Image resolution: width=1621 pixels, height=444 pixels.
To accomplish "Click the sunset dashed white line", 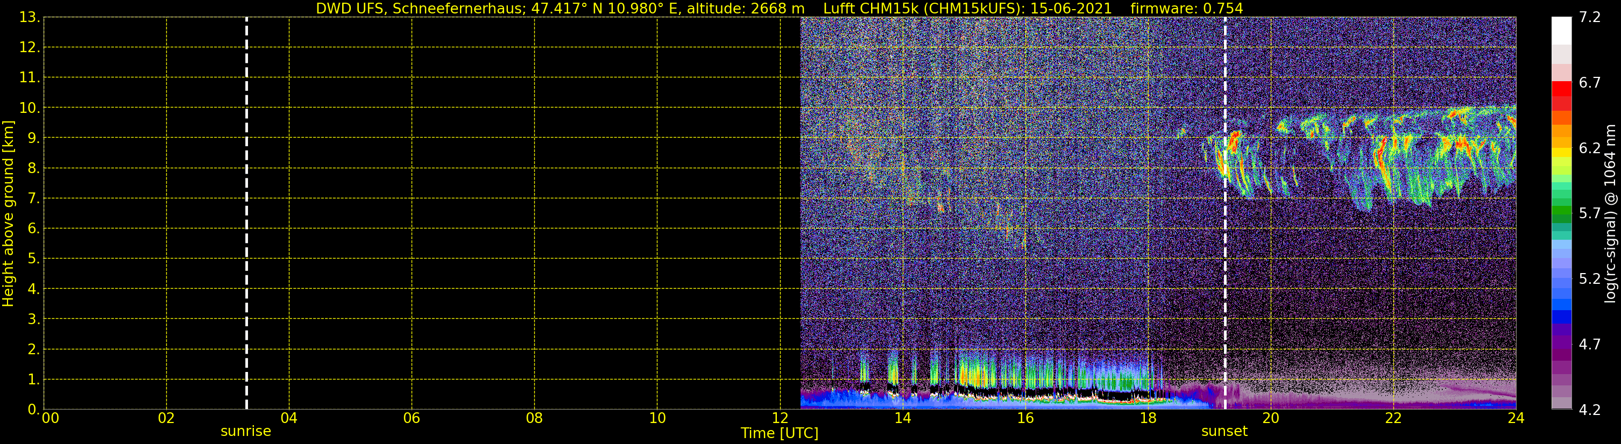I will coord(1224,213).
